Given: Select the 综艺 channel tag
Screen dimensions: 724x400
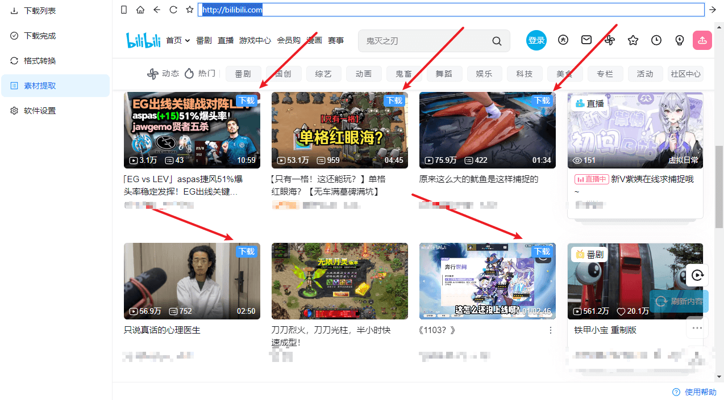Looking at the screenshot, I should [x=323, y=74].
